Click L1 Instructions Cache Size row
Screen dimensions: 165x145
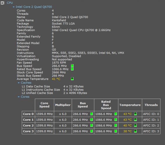(53, 90)
